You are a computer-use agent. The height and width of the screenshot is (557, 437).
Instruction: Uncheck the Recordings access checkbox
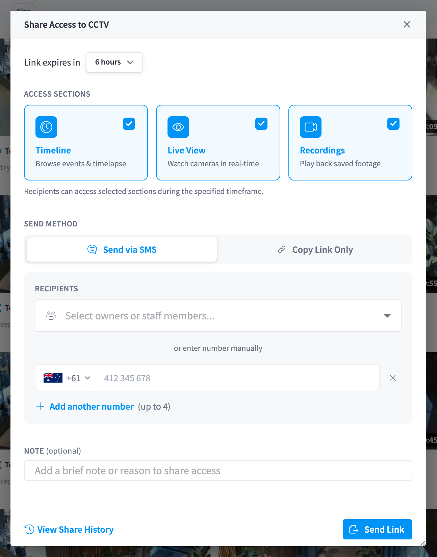[x=393, y=124]
